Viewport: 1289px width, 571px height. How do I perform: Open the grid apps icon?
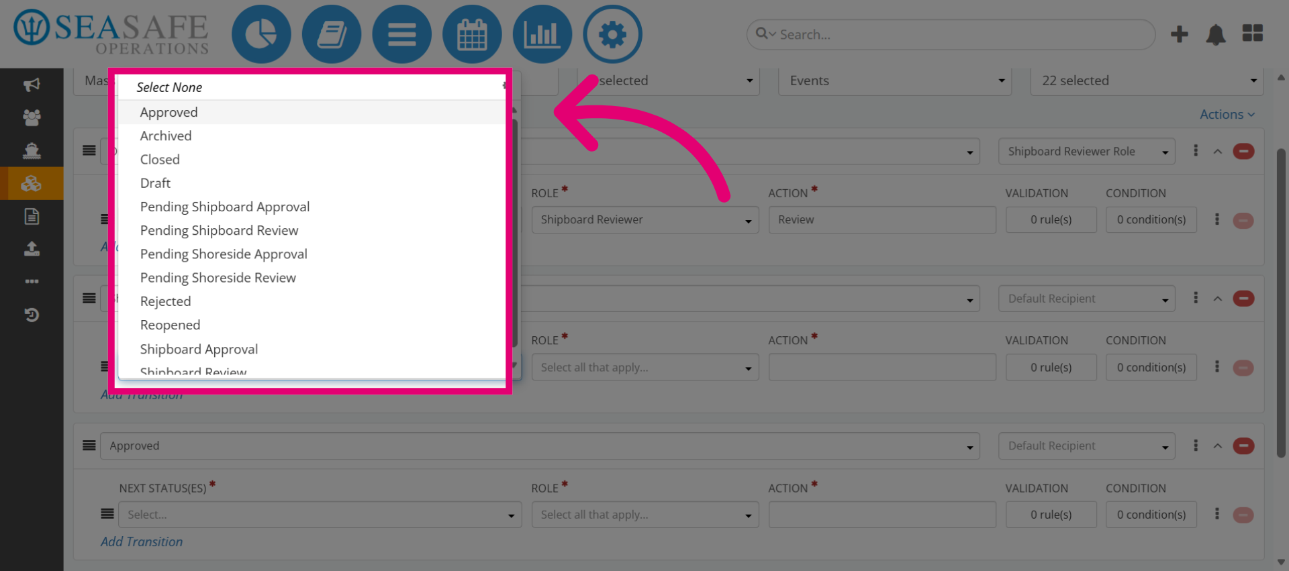click(x=1253, y=34)
